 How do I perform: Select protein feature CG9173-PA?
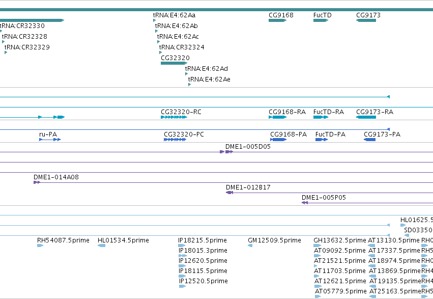370,140
